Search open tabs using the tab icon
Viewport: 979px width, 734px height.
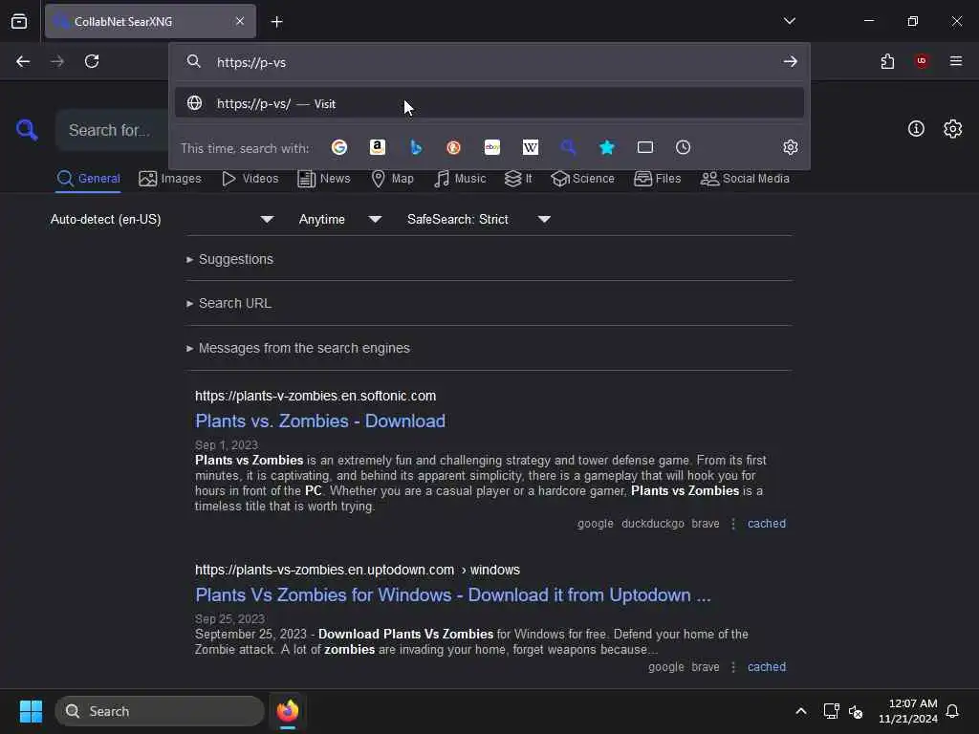pyautogui.click(x=645, y=147)
